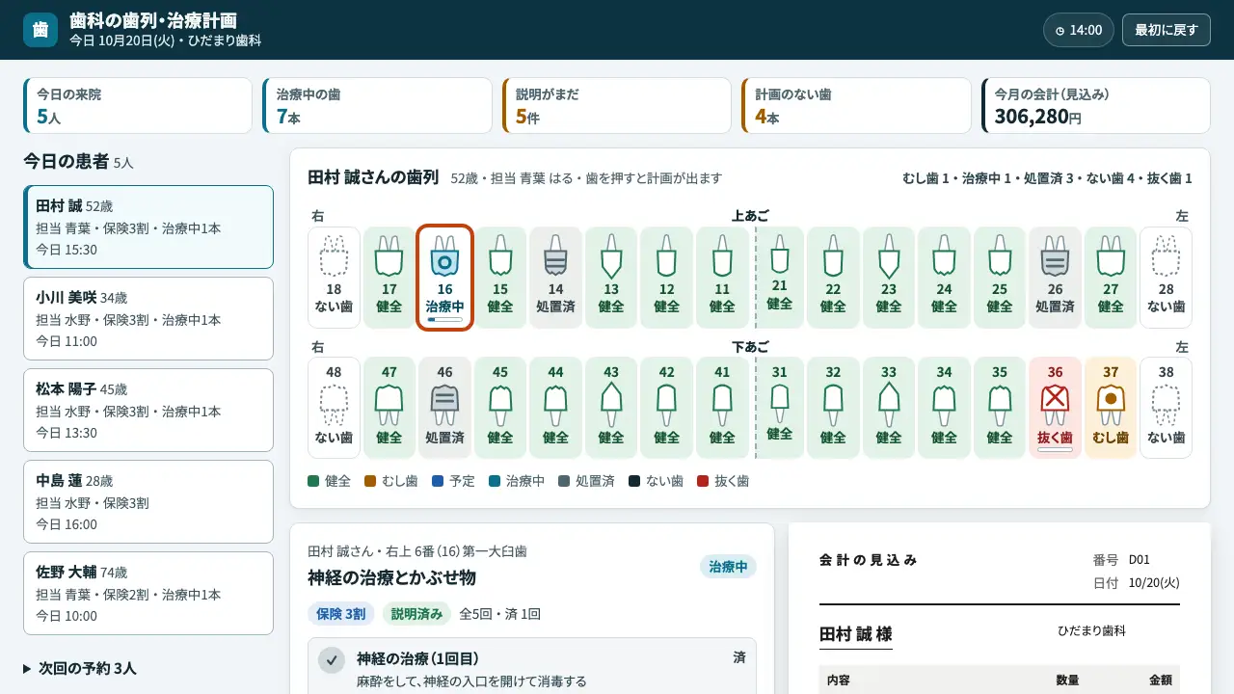Click the 最初に戻す reset button
Viewport: 1234px width, 694px height.
point(1166,30)
